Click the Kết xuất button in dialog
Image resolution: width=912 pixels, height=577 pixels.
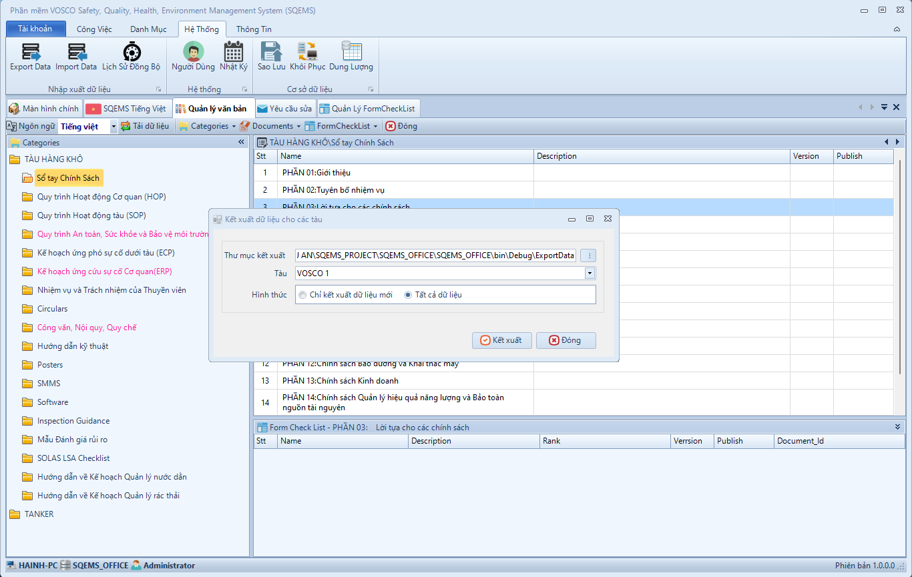(x=501, y=340)
